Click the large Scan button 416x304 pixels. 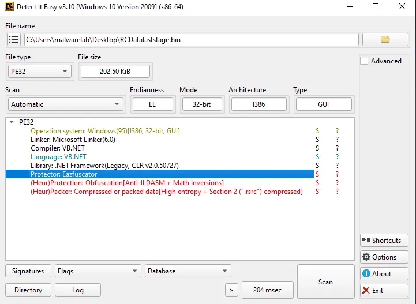click(325, 282)
